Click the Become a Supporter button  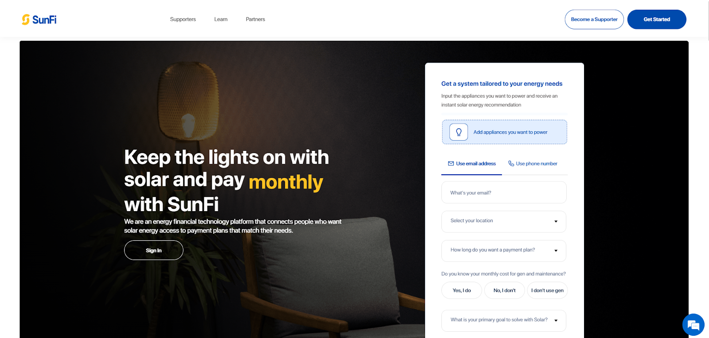(594, 20)
